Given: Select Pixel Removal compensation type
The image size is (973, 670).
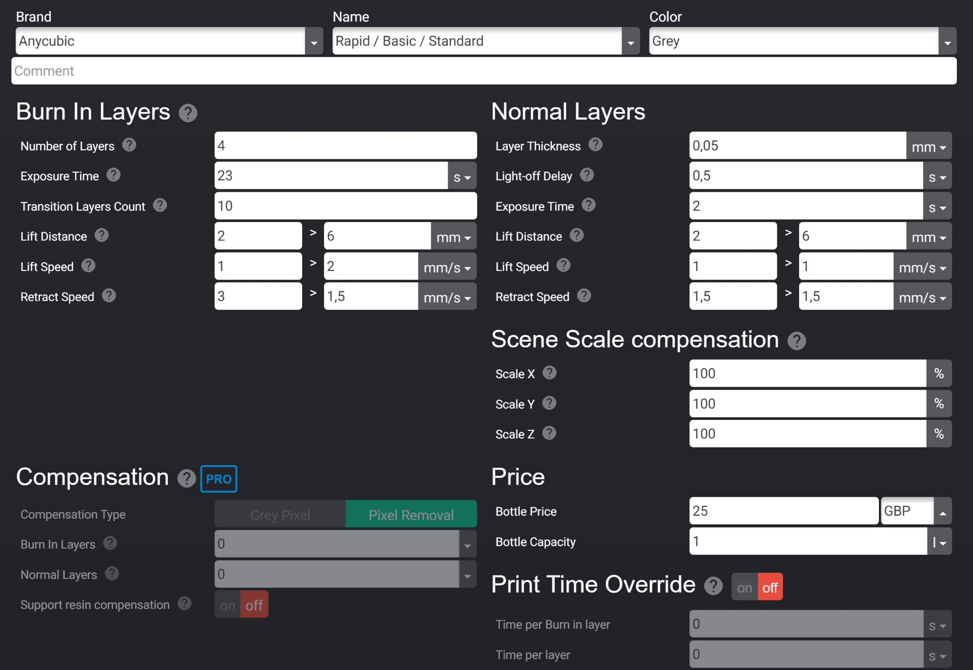Looking at the screenshot, I should click(x=411, y=514).
